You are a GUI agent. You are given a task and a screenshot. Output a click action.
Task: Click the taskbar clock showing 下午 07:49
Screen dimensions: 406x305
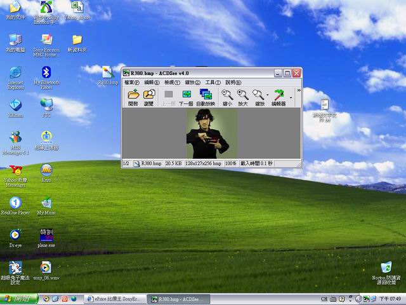point(390,299)
